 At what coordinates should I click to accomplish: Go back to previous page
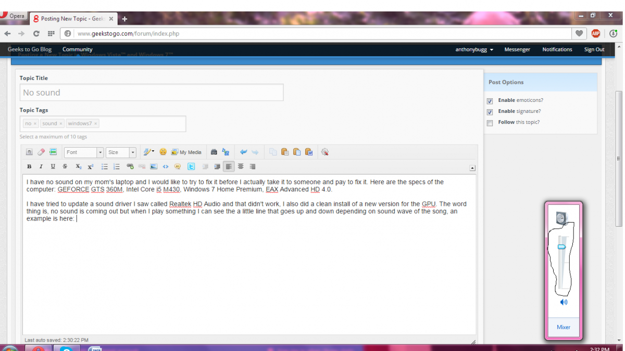tap(7, 33)
